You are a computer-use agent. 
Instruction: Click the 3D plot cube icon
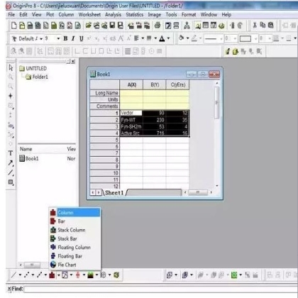116,275
